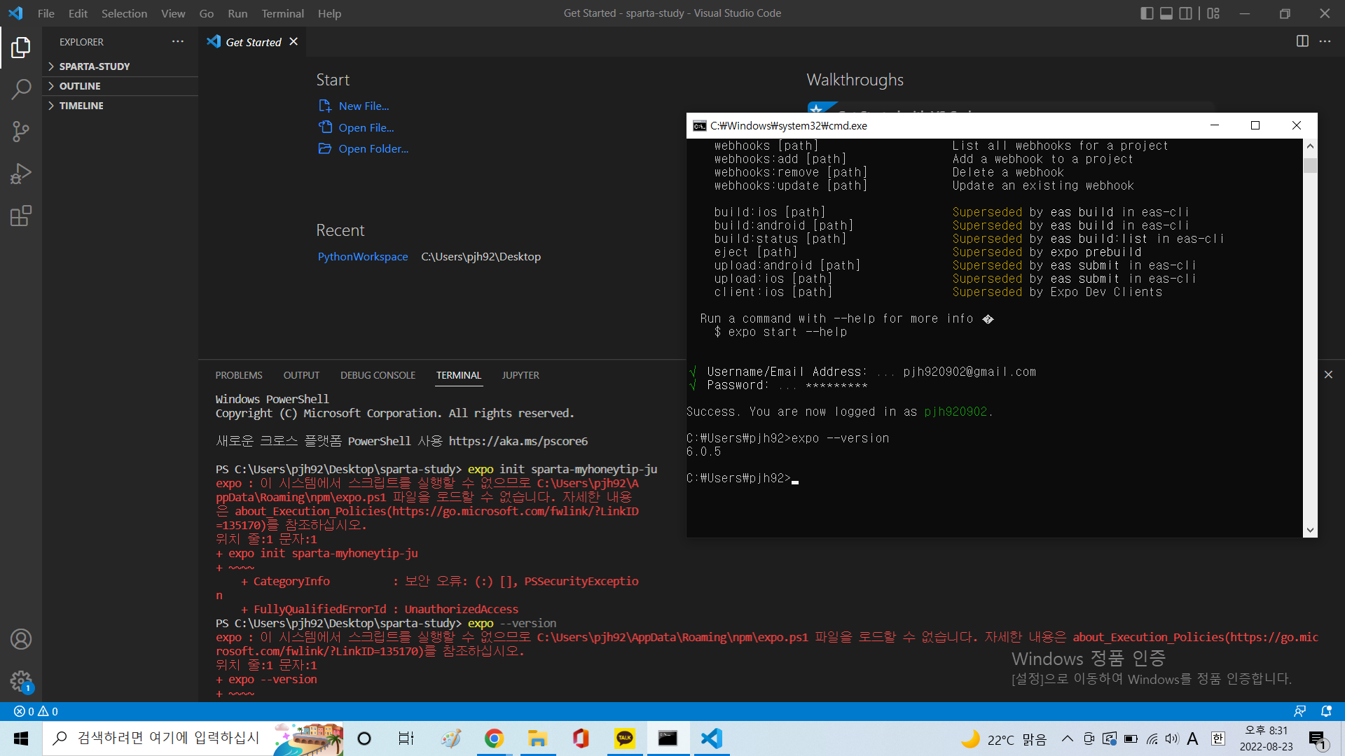Open Cortana circle on taskbar

click(364, 738)
